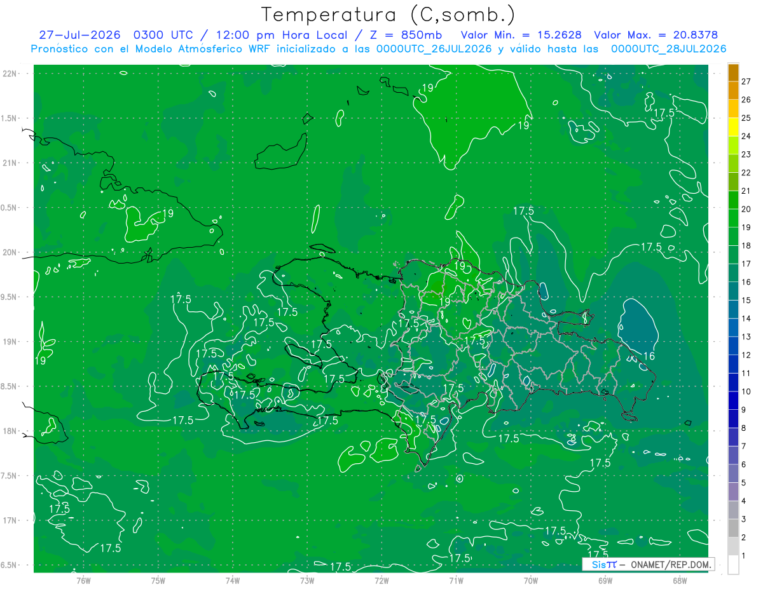Click the green swatch between 19 and 20
This screenshot has width=763, height=589.
click(x=733, y=218)
